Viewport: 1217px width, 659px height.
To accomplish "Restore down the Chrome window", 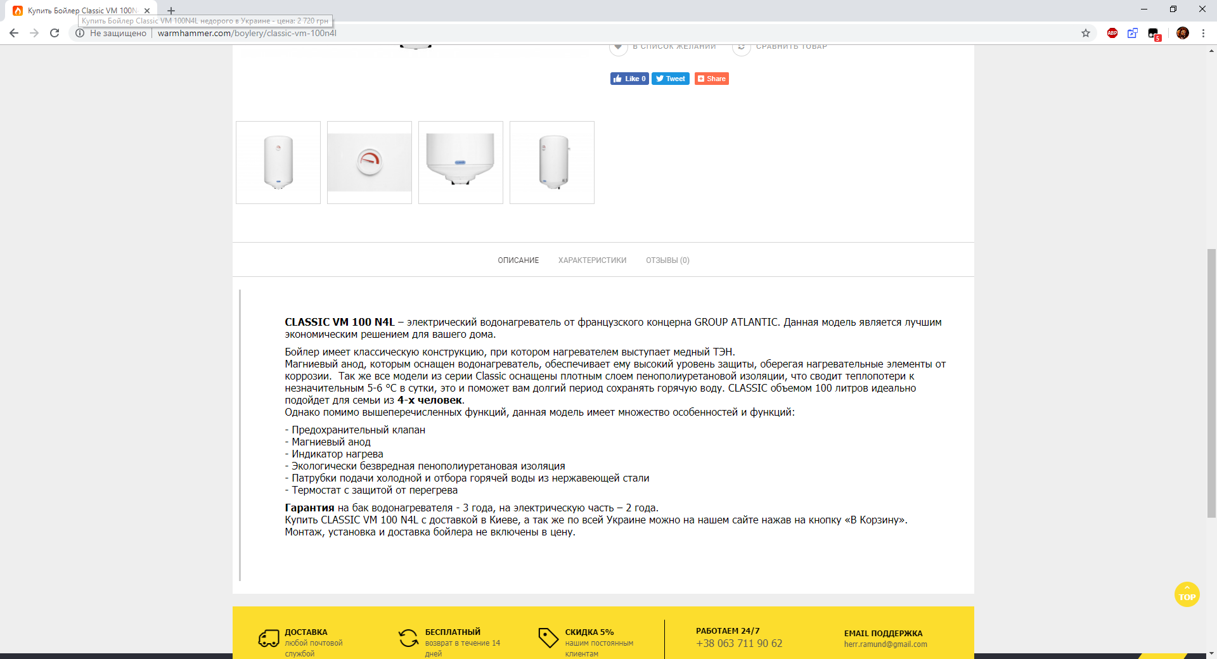I will click(x=1173, y=10).
